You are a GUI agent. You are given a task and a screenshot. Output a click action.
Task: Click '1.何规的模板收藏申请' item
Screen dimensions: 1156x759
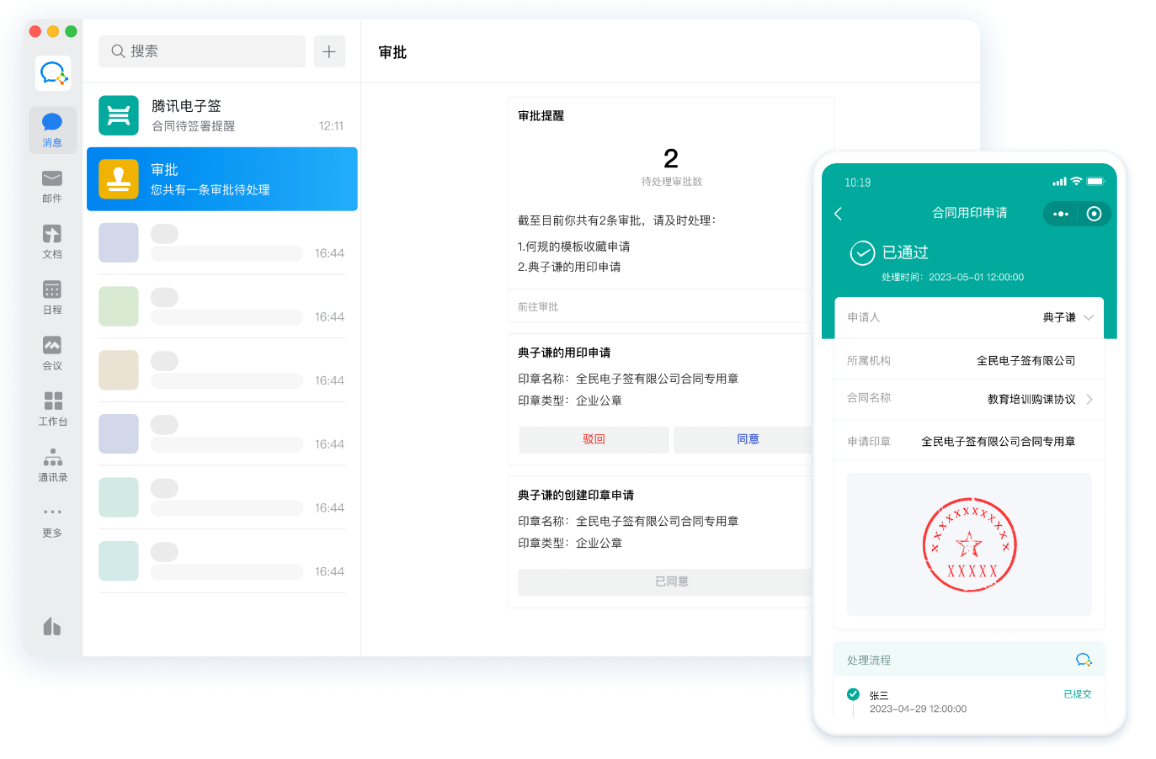tap(574, 247)
